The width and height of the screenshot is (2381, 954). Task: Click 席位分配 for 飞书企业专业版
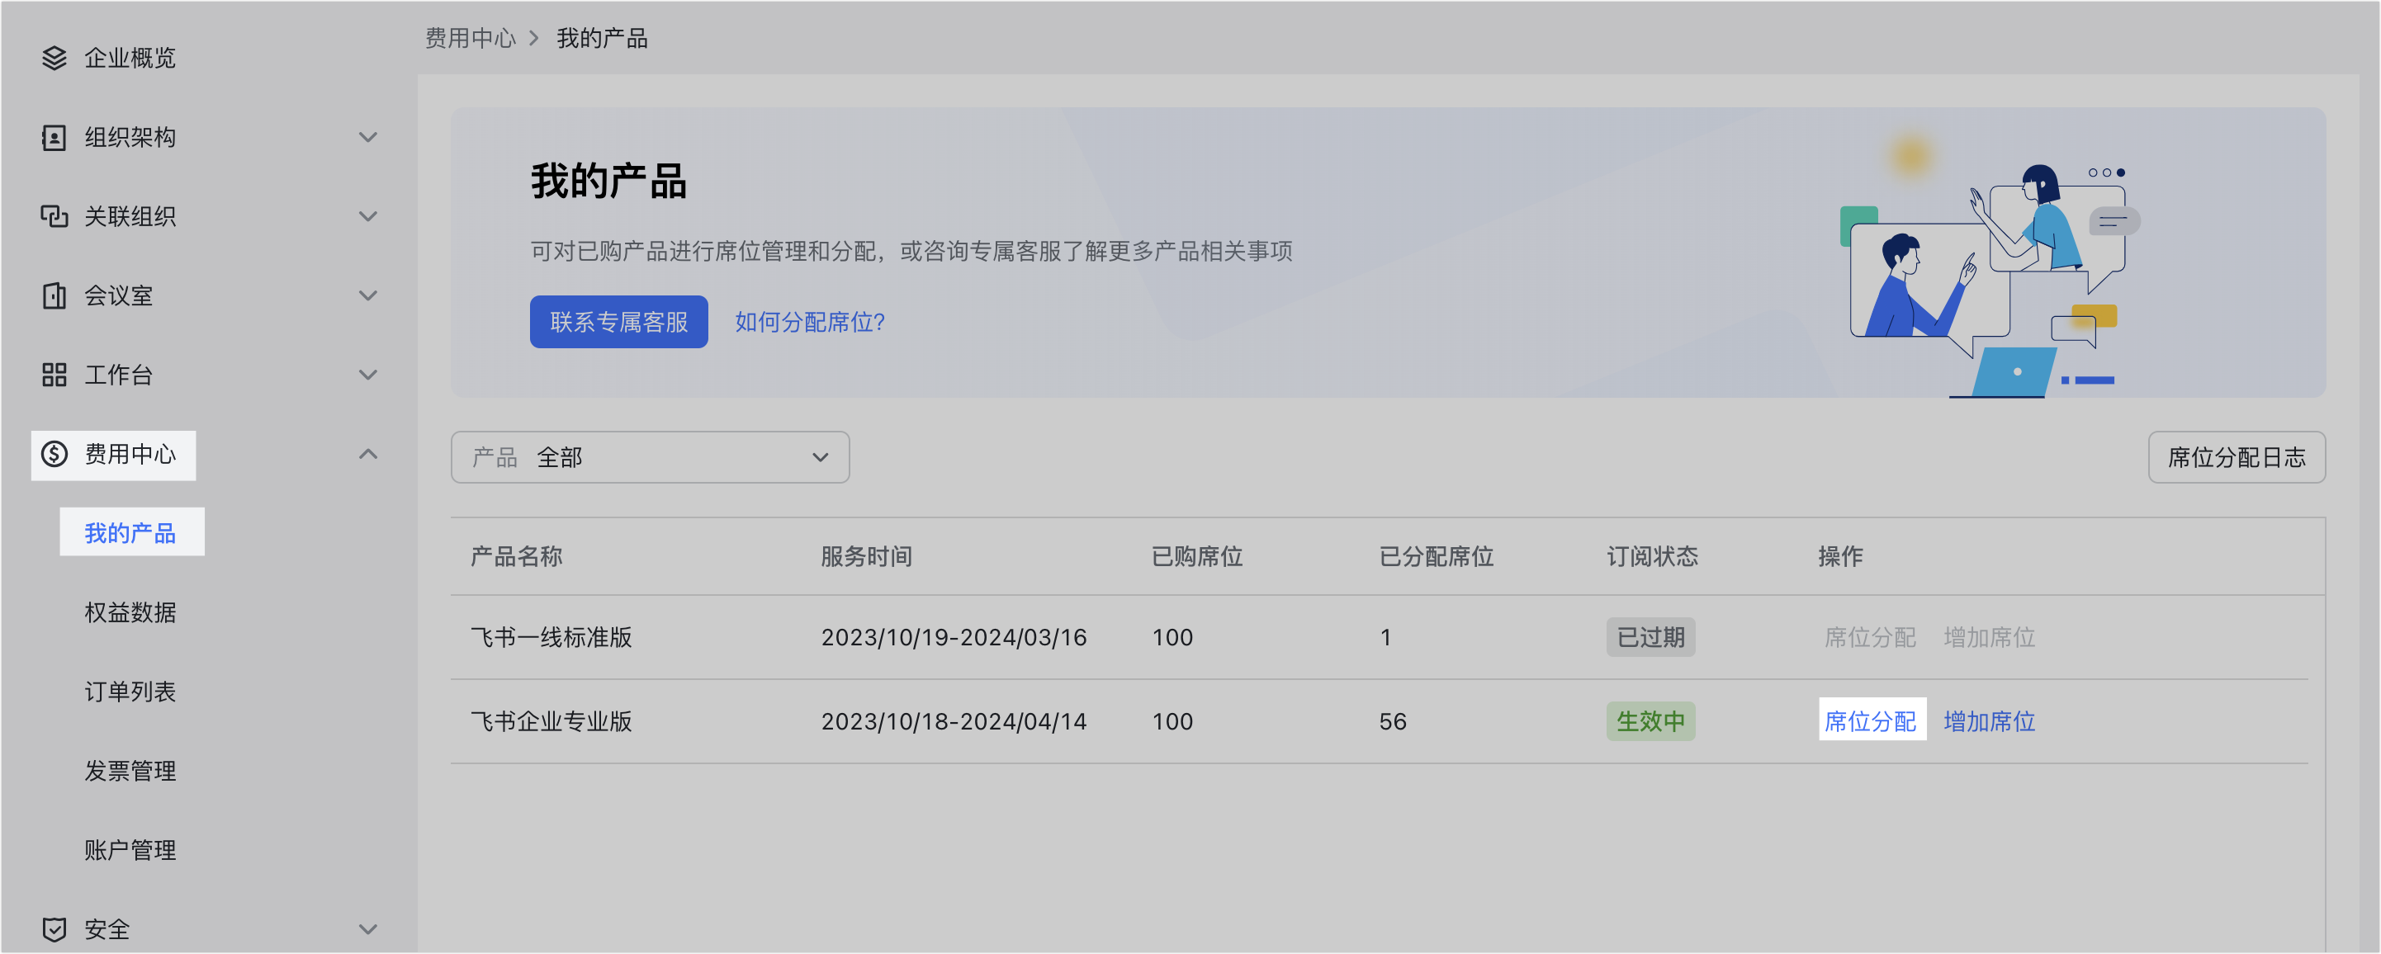click(x=1870, y=721)
